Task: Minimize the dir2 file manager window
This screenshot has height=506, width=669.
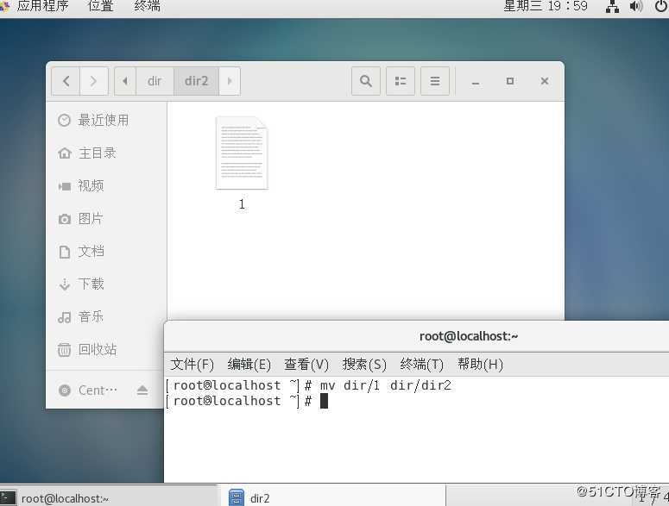Action: tap(476, 81)
